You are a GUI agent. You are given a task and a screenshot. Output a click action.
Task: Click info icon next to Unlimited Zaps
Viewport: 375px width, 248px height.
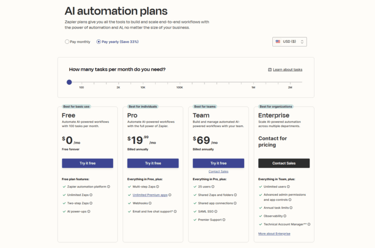click(x=91, y=195)
